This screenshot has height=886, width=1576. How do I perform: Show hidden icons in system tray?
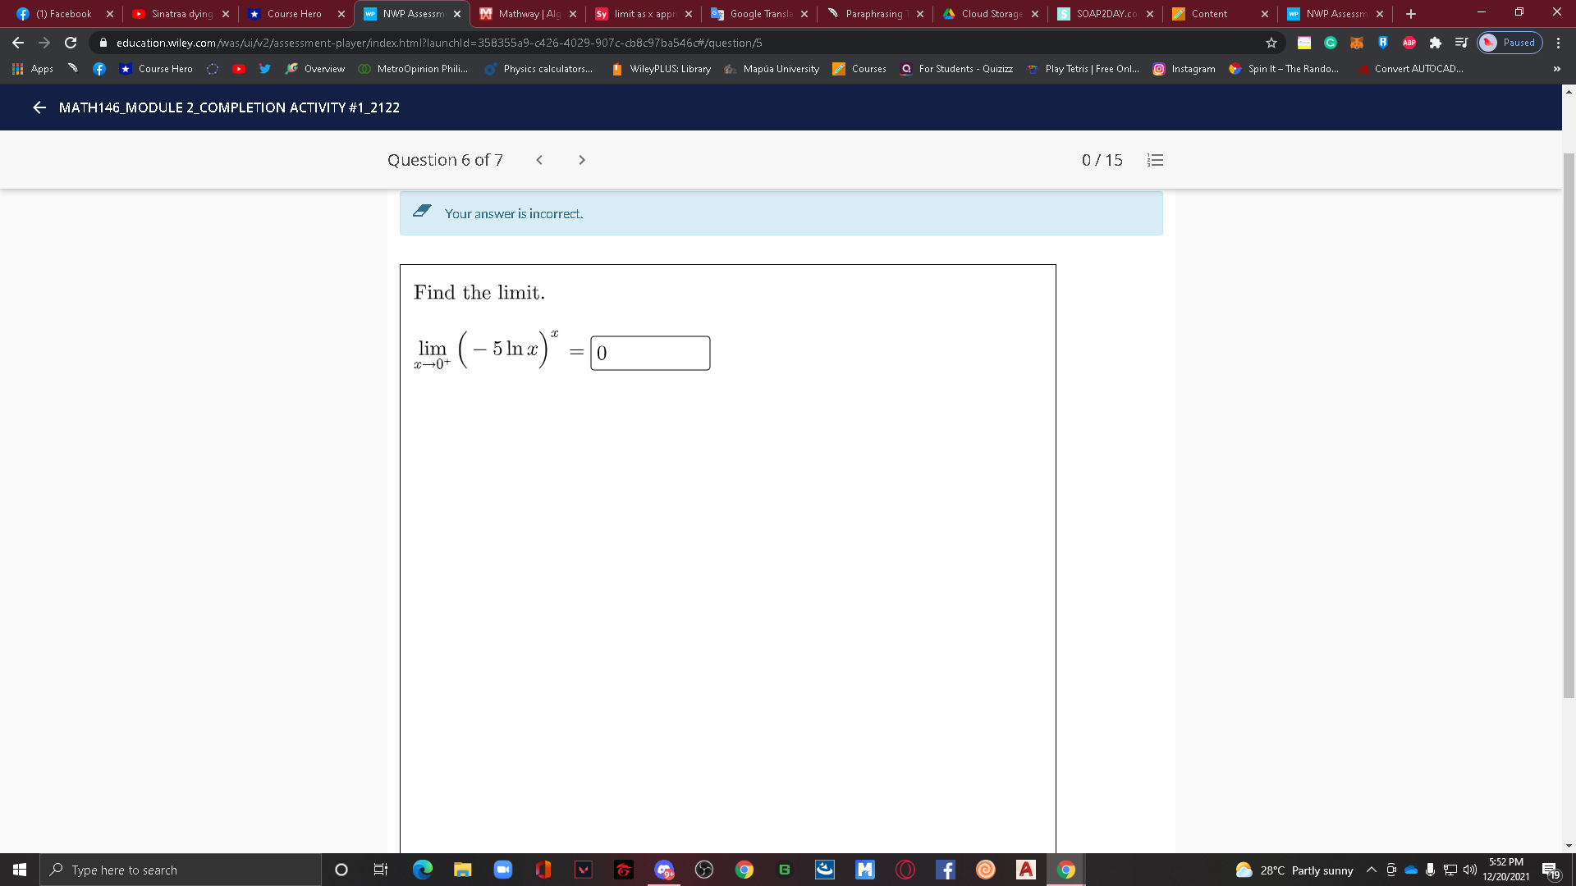pos(1370,870)
